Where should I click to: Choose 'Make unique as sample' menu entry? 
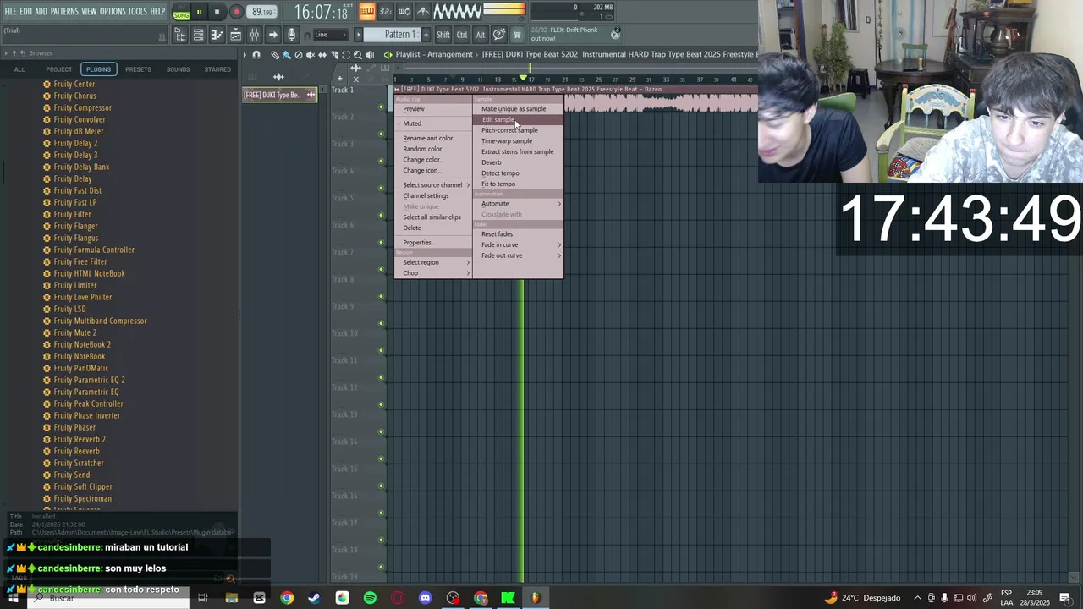point(518,109)
